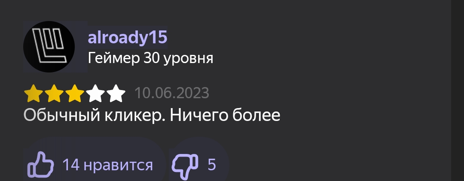Click the words "Ничего более" in review
Image resolution: width=464 pixels, height=181 pixels.
pos(225,115)
